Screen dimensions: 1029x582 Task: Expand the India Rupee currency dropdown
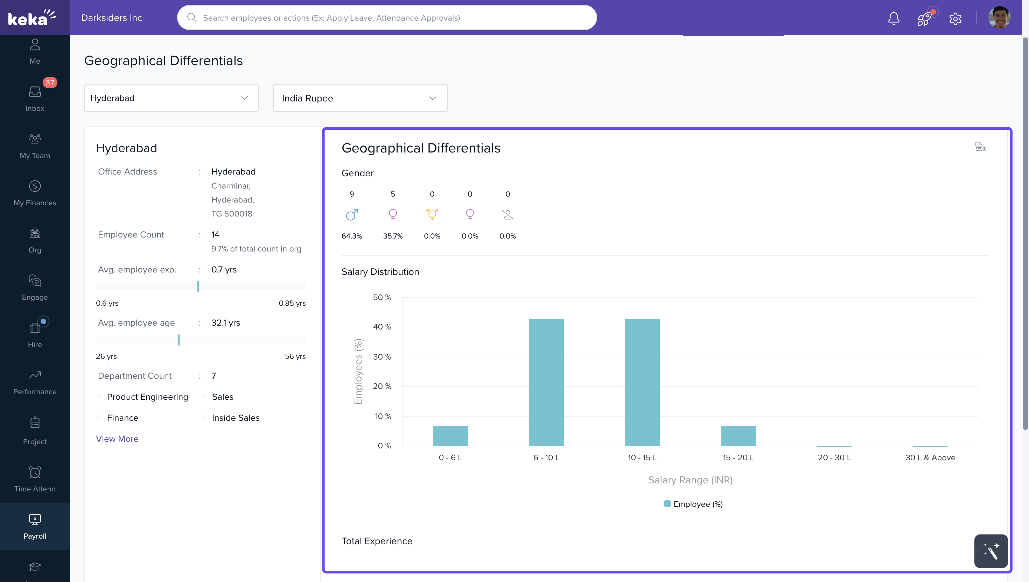360,98
